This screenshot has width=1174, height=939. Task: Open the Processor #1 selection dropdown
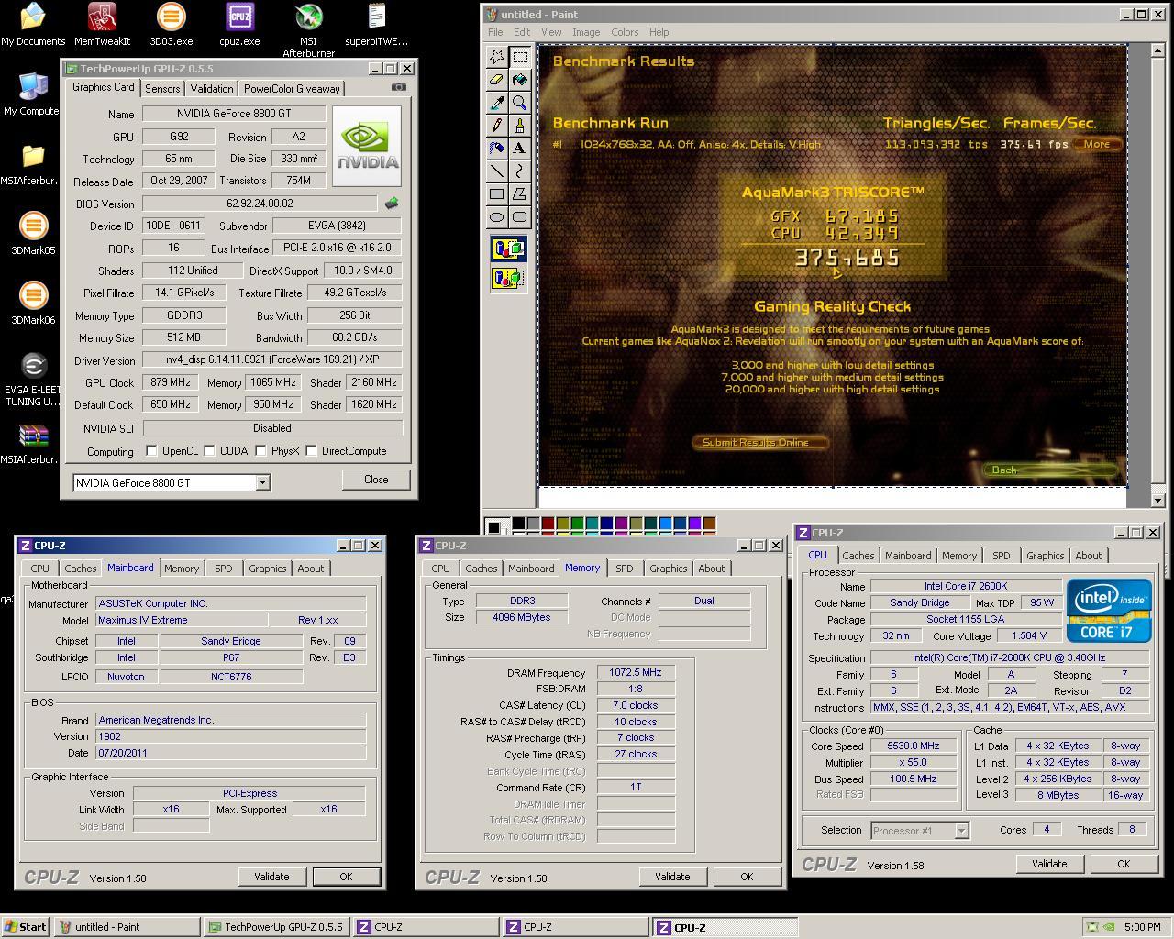(x=961, y=830)
